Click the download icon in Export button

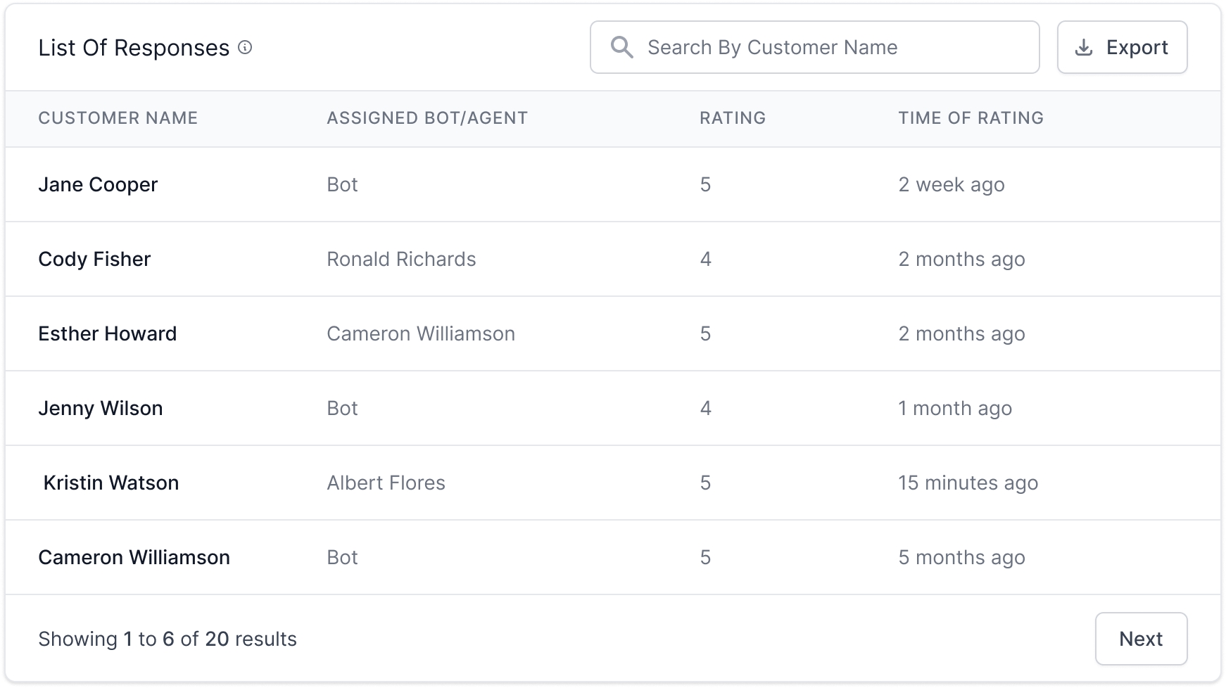tap(1084, 48)
